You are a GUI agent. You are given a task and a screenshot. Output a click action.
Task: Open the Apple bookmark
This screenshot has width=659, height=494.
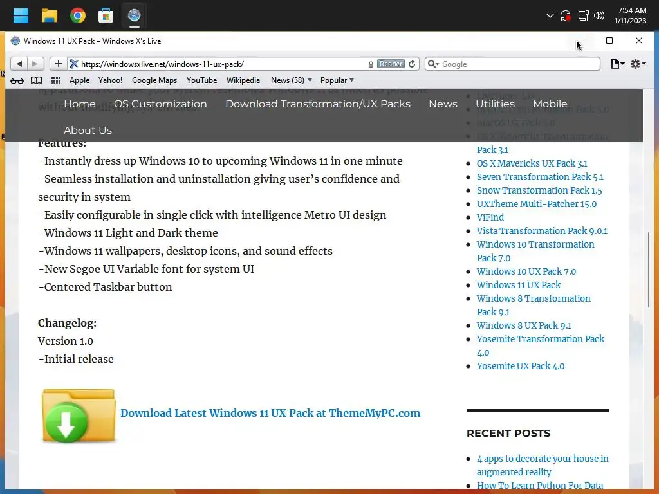79,80
